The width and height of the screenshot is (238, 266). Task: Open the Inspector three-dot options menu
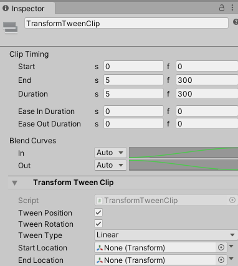pyautogui.click(x=232, y=7)
